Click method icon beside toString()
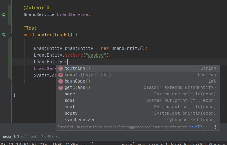This screenshot has width=227, height=145. coord(61,68)
